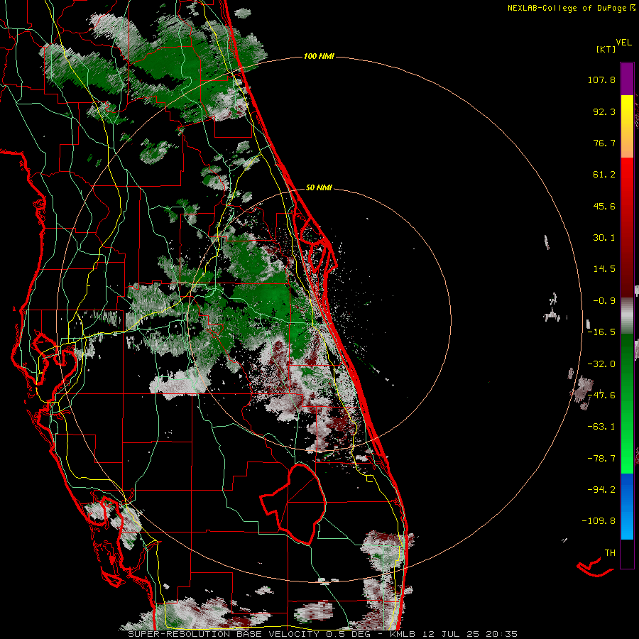639x639 pixels.
Task: Select the -16.5 scale value
Action: (x=601, y=332)
